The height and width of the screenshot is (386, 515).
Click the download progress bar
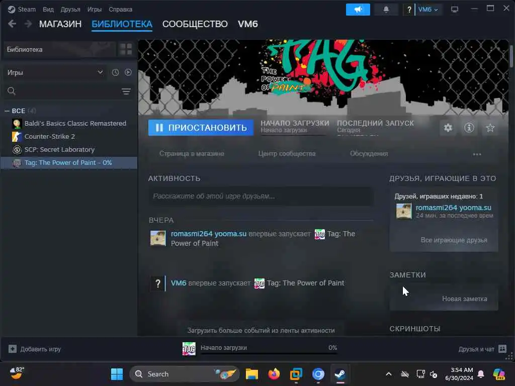click(x=269, y=354)
